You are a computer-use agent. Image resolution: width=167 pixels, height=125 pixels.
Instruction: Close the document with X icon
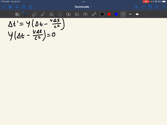(x=157, y=7)
